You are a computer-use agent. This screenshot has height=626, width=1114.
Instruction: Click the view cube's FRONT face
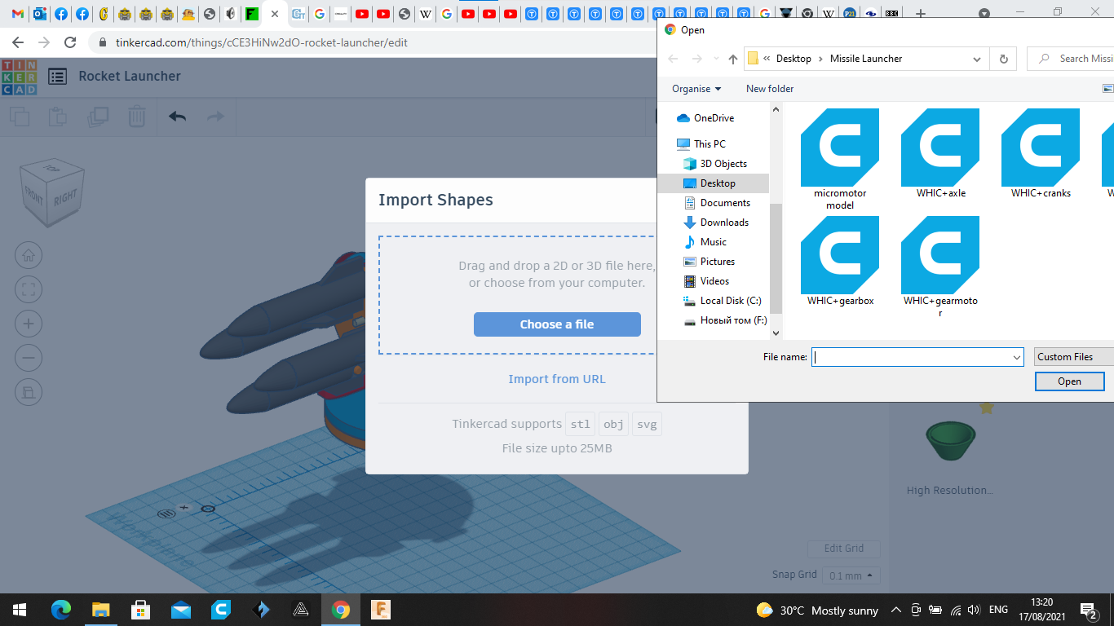34,196
